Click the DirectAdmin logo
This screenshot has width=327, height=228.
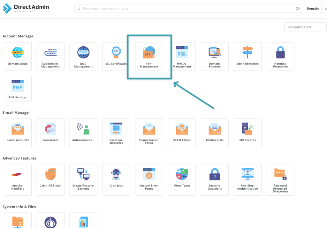[x=26, y=8]
